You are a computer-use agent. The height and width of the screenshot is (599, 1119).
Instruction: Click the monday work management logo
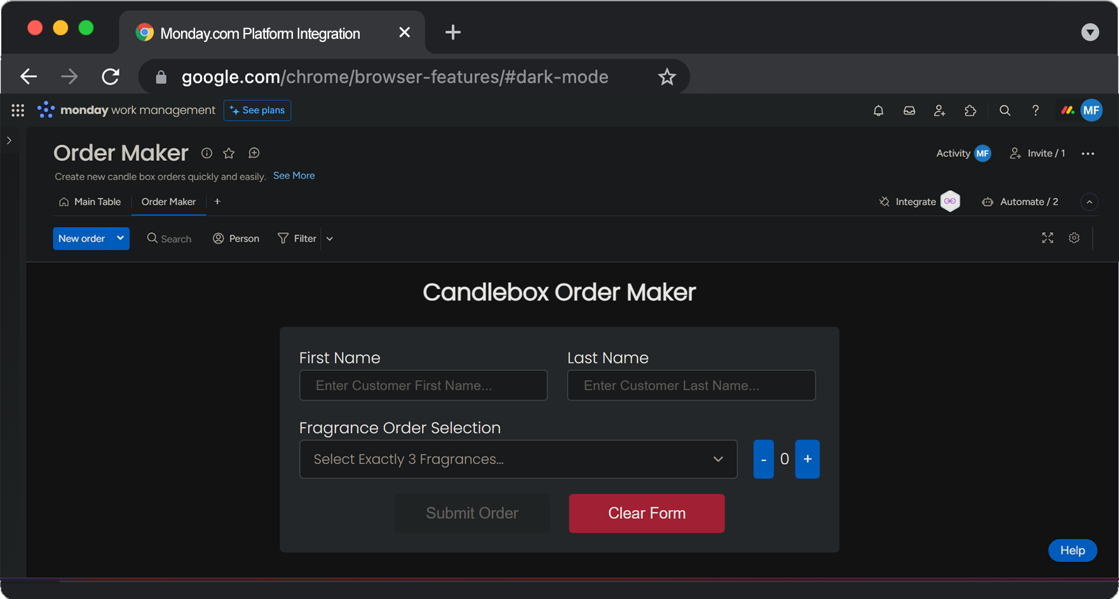click(x=126, y=110)
